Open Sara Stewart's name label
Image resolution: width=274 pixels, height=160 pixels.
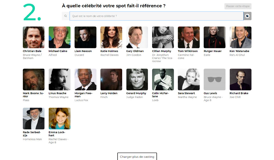tap(186, 93)
